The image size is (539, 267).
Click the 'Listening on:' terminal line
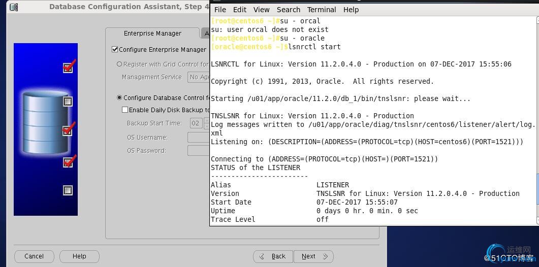(x=367, y=142)
